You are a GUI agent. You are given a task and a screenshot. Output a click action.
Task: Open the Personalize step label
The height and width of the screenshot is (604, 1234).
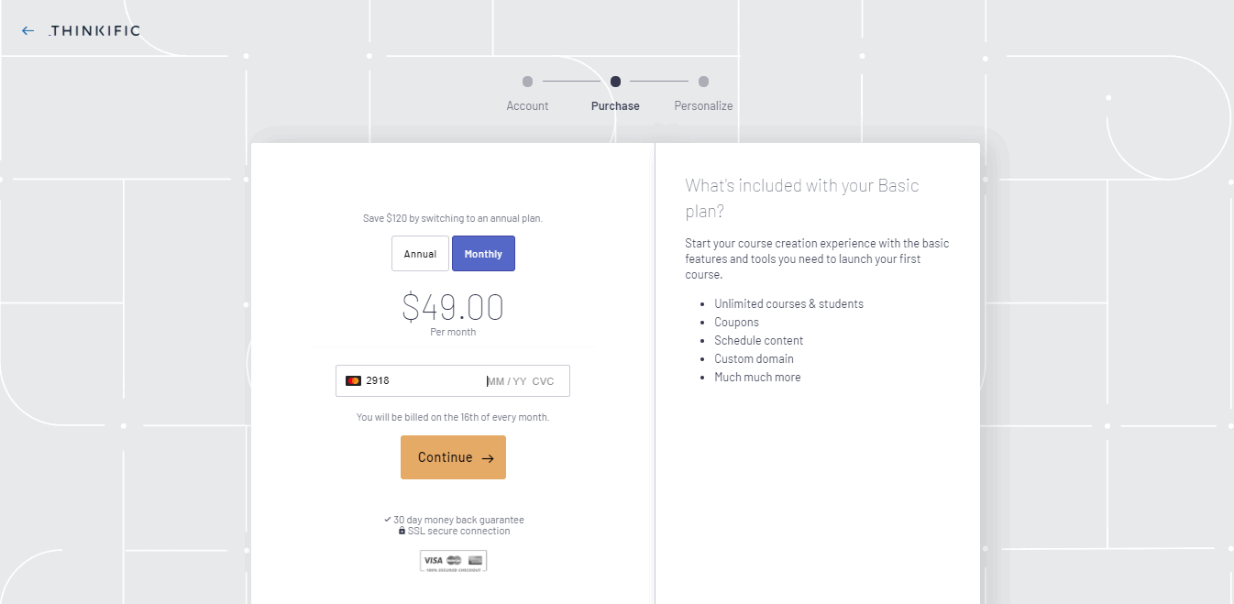click(703, 106)
